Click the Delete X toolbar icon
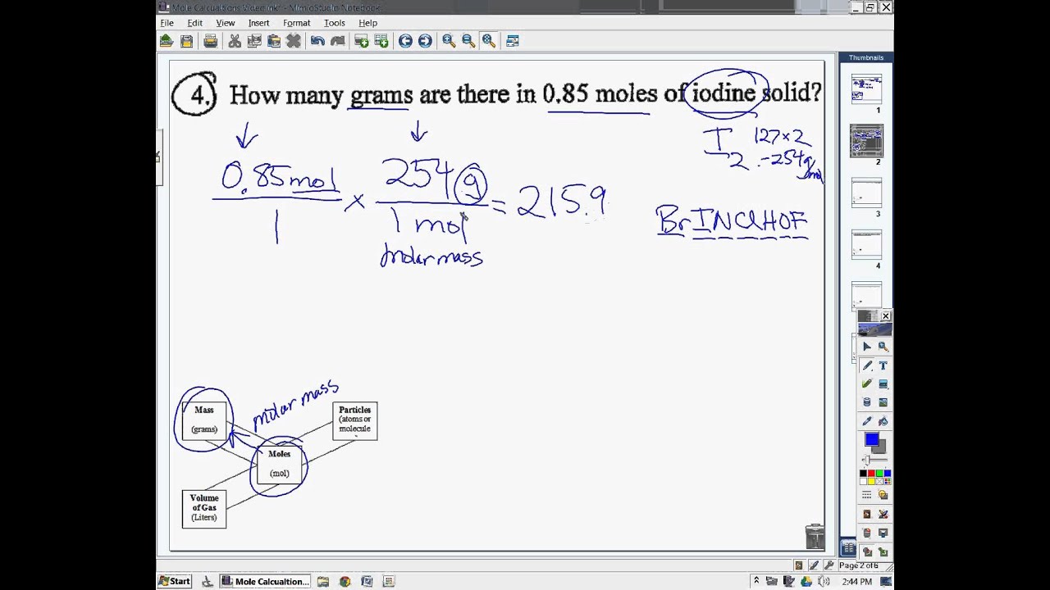1050x590 pixels. (x=294, y=41)
